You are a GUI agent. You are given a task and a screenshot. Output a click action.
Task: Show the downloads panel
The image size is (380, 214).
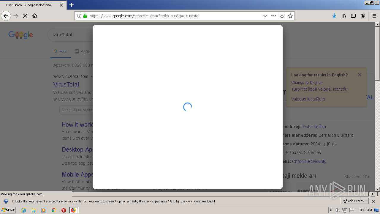[x=334, y=16]
